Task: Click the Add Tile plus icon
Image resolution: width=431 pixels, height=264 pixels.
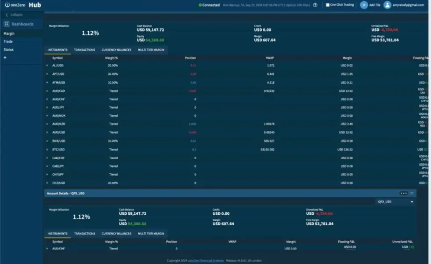Action: coord(364,5)
